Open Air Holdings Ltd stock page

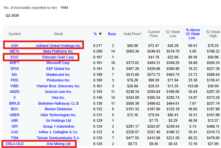click(58, 121)
